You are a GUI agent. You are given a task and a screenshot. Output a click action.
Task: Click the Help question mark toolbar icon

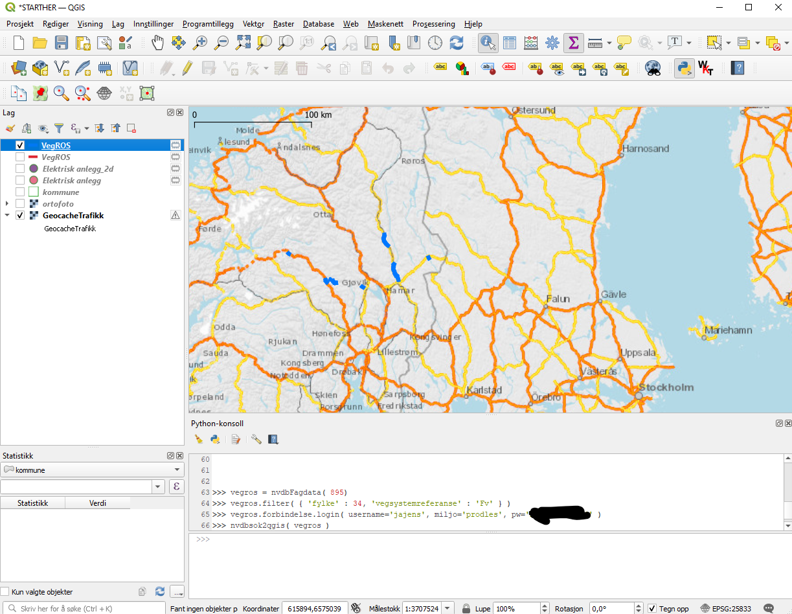(x=737, y=68)
